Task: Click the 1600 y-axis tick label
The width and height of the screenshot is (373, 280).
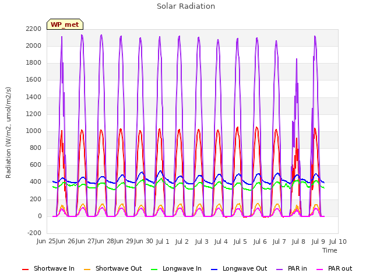Action: (34, 80)
